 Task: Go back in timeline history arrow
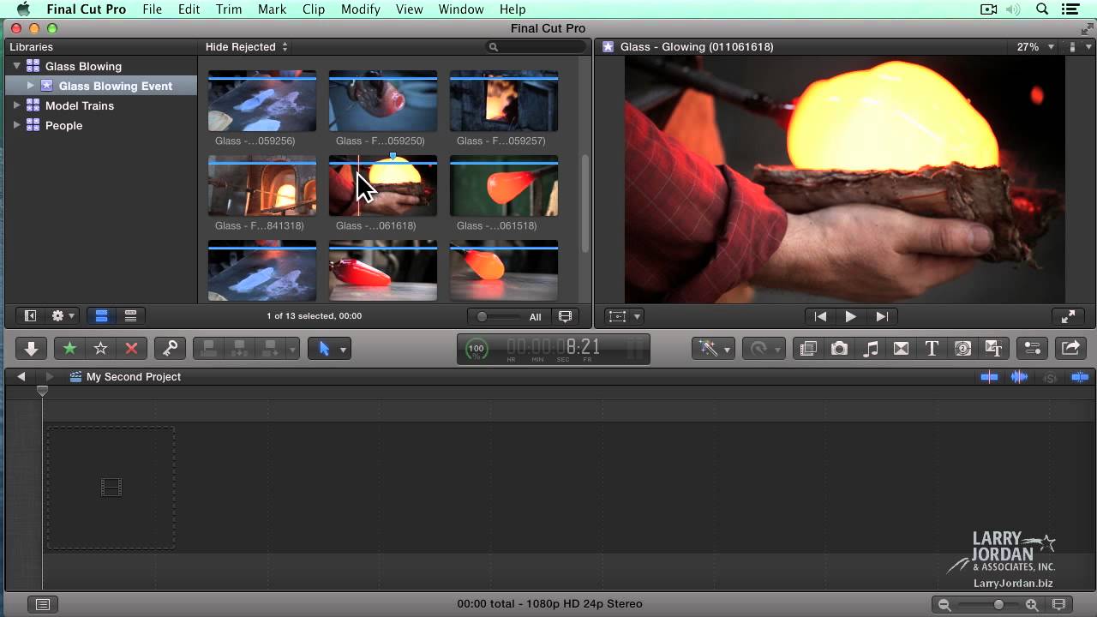21,376
